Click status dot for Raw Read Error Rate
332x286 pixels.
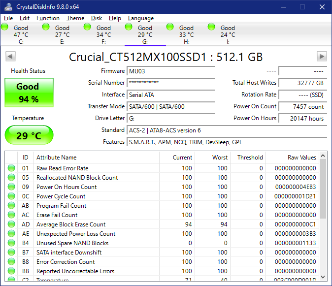(x=11, y=168)
